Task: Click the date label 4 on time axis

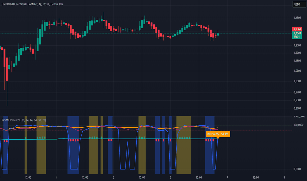Action: click(56, 177)
